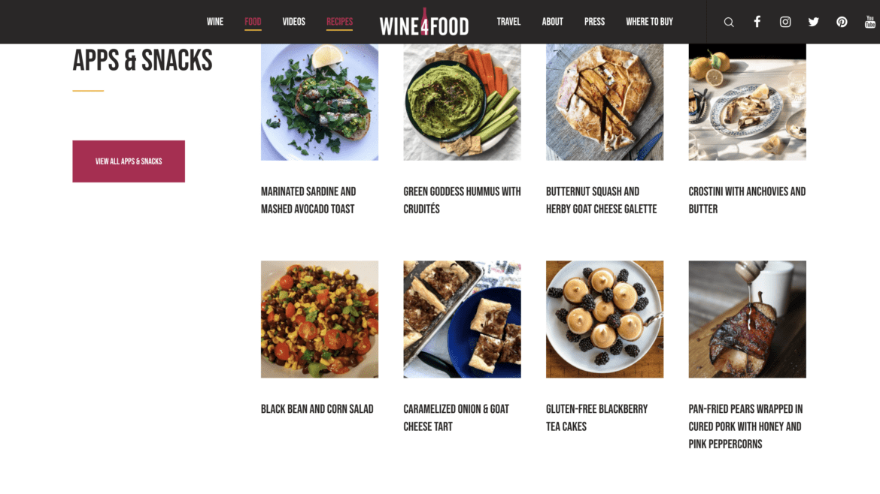Open the Pinterest icon link

point(842,22)
